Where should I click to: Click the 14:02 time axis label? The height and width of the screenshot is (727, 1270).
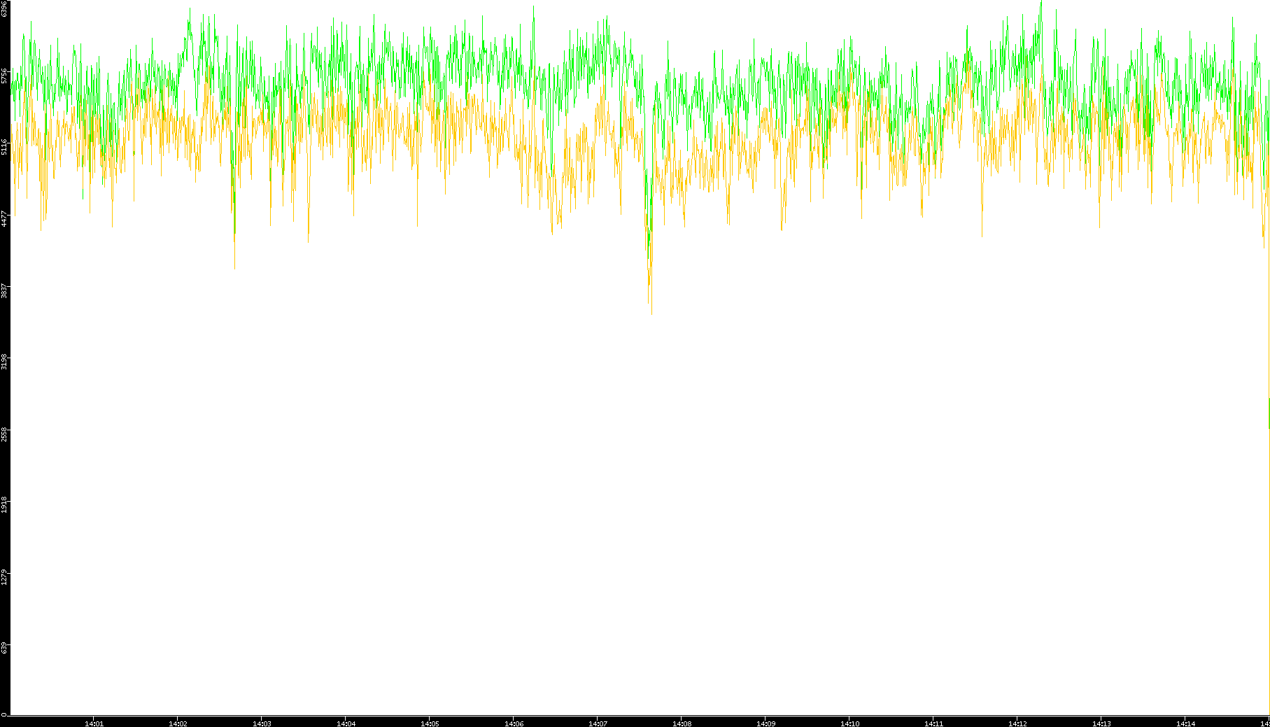[x=178, y=723]
